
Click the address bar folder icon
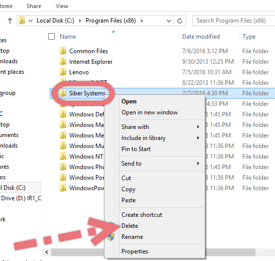point(22,21)
